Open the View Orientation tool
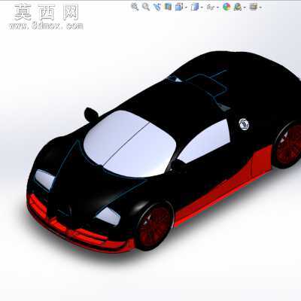The height and width of the screenshot is (301, 301). [179, 7]
